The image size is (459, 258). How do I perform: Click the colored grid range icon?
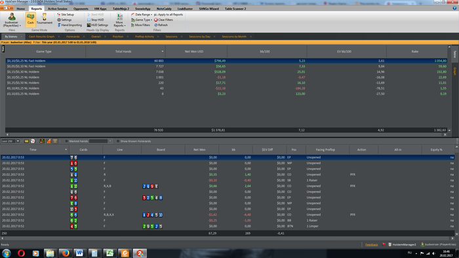coord(42,141)
